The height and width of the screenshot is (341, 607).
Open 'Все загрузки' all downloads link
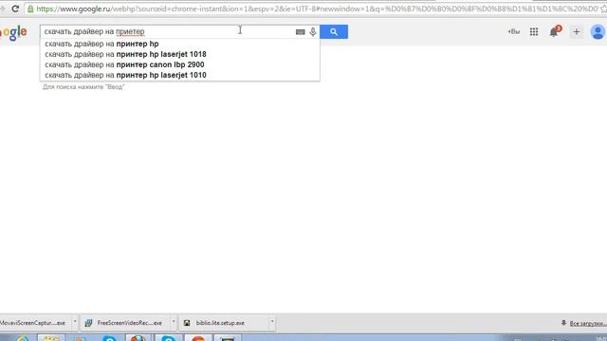click(588, 323)
